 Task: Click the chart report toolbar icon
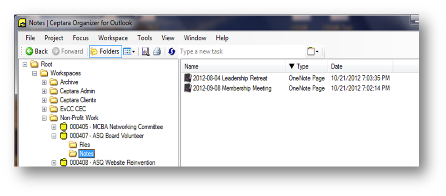(145, 51)
